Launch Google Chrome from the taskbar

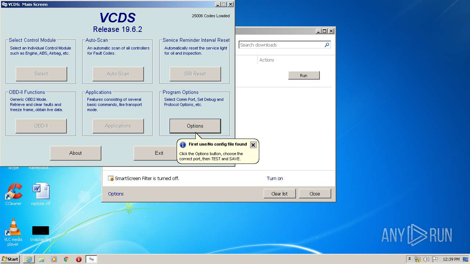[x=66, y=259]
